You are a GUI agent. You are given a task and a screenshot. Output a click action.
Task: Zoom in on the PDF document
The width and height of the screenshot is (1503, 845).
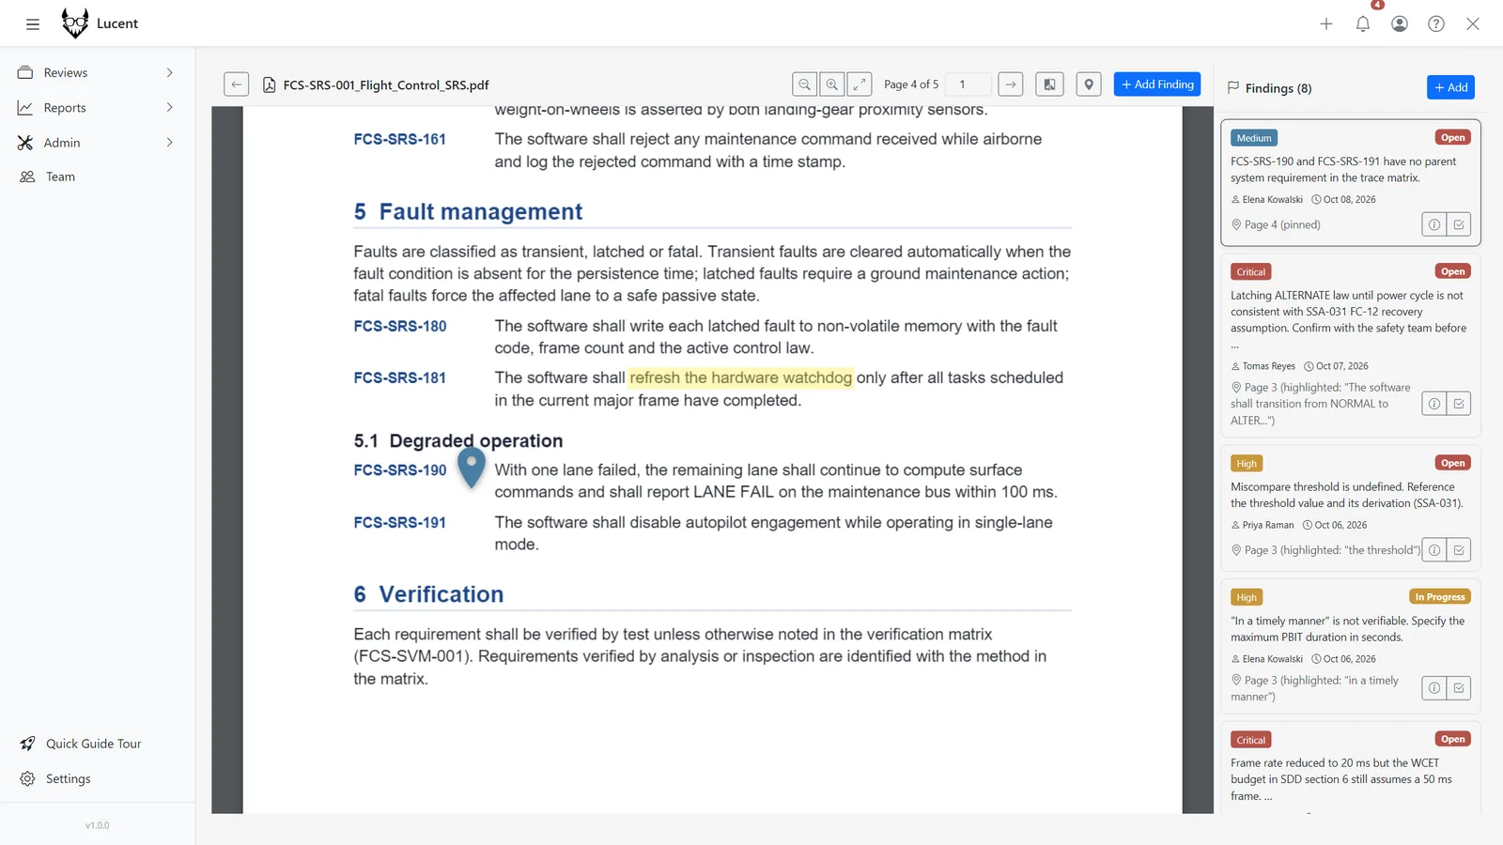click(x=832, y=84)
